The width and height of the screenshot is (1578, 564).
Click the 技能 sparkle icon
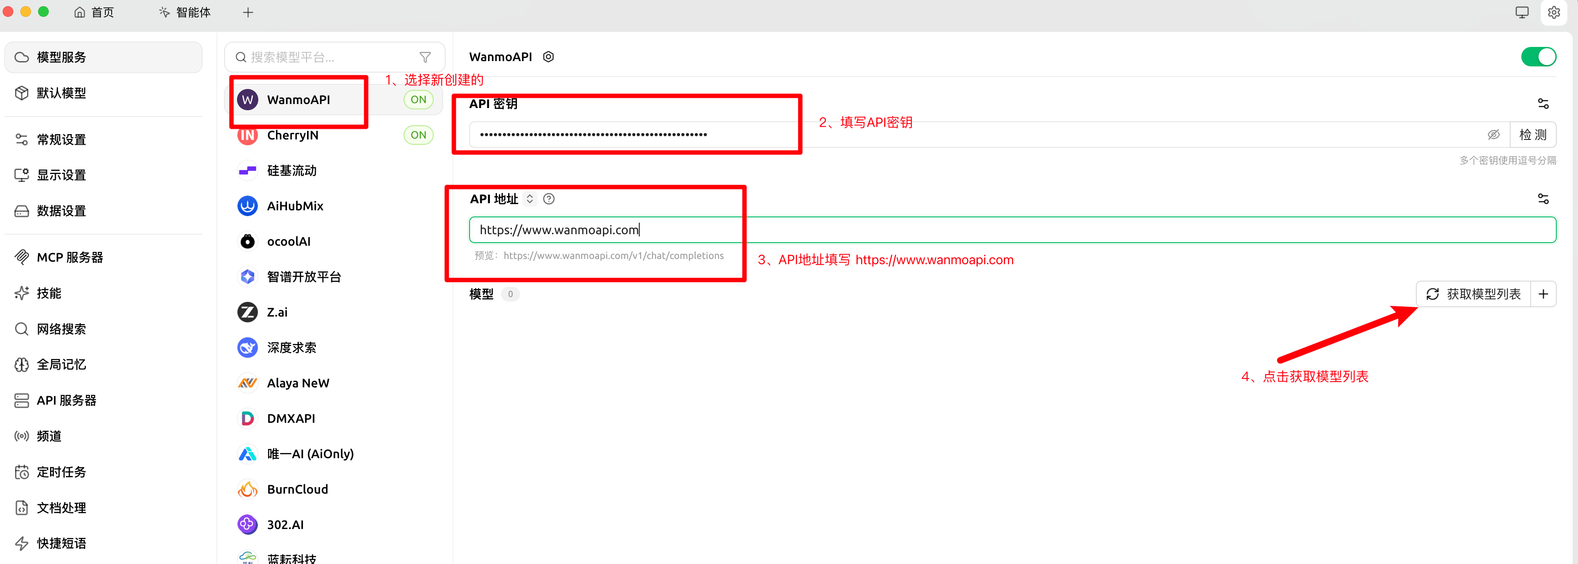point(21,294)
